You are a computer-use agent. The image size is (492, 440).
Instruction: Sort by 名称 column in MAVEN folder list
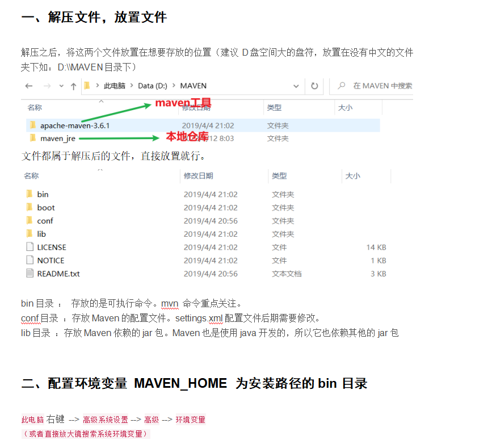tap(35, 108)
